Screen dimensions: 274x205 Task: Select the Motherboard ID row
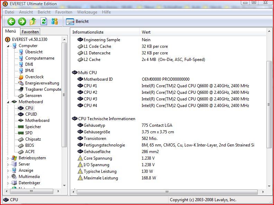point(168,79)
